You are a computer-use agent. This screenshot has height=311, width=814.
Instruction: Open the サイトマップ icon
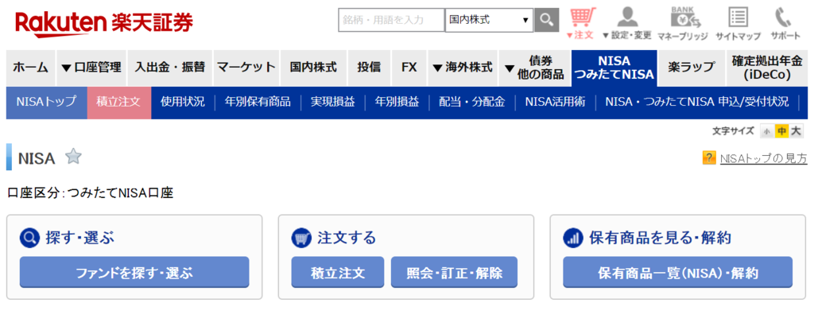(738, 17)
